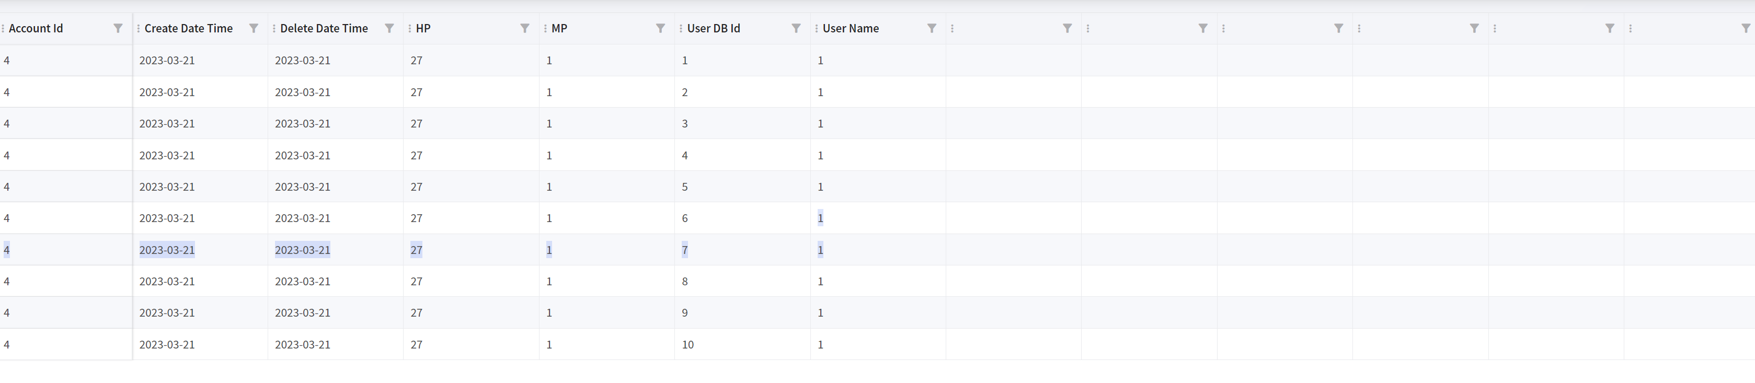
Task: Select the User DB Id cell showing 7
Action: tap(742, 250)
